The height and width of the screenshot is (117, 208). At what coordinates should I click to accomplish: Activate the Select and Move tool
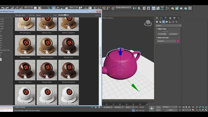54,8
